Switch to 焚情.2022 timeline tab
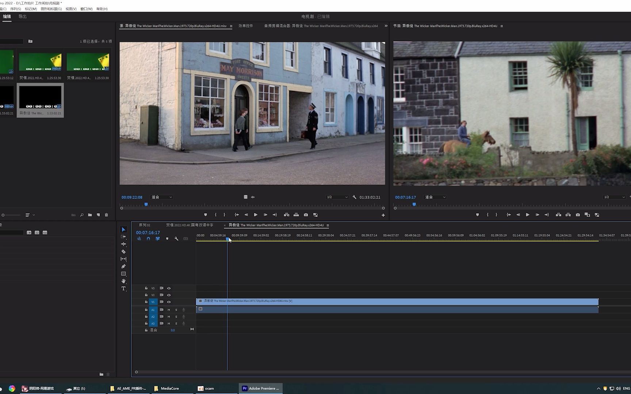 [x=190, y=225]
